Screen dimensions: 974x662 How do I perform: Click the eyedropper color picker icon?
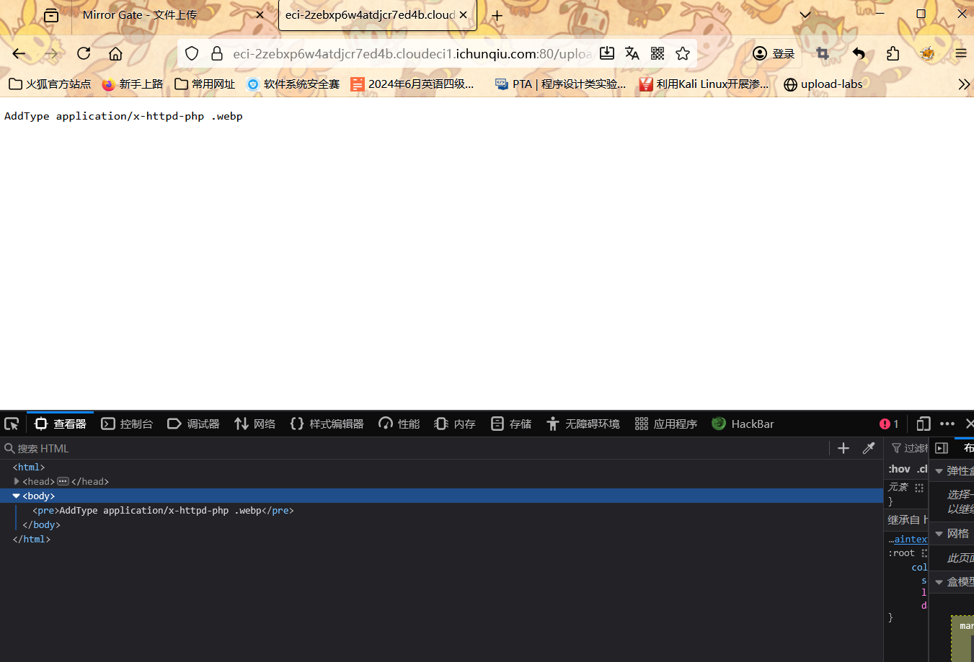tap(869, 448)
